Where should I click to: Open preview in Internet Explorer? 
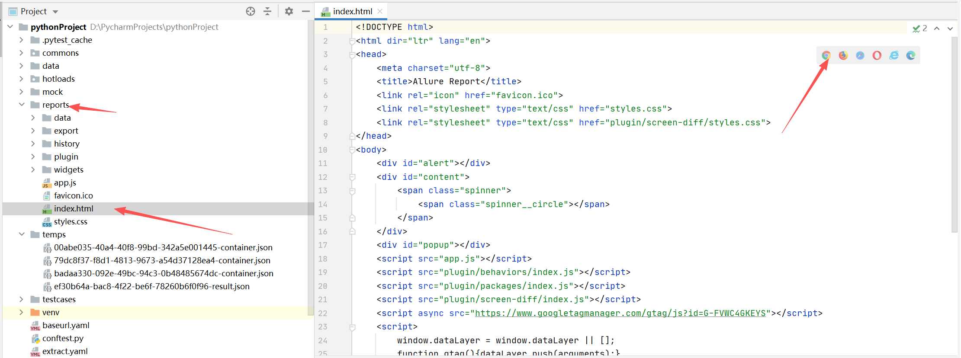click(894, 55)
